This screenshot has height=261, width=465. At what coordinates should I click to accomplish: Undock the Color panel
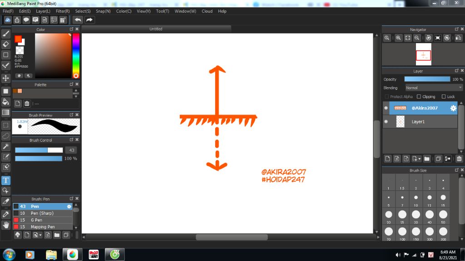71,29
